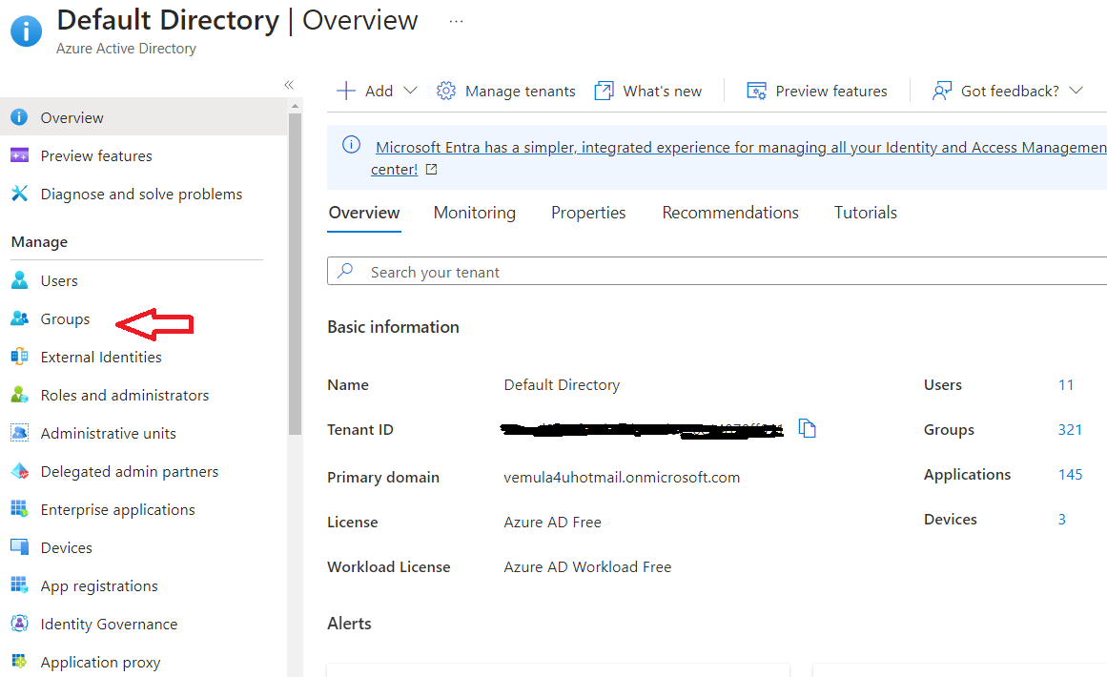Switch to the Recommendations tab
Image resolution: width=1107 pixels, height=677 pixels.
coord(730,213)
